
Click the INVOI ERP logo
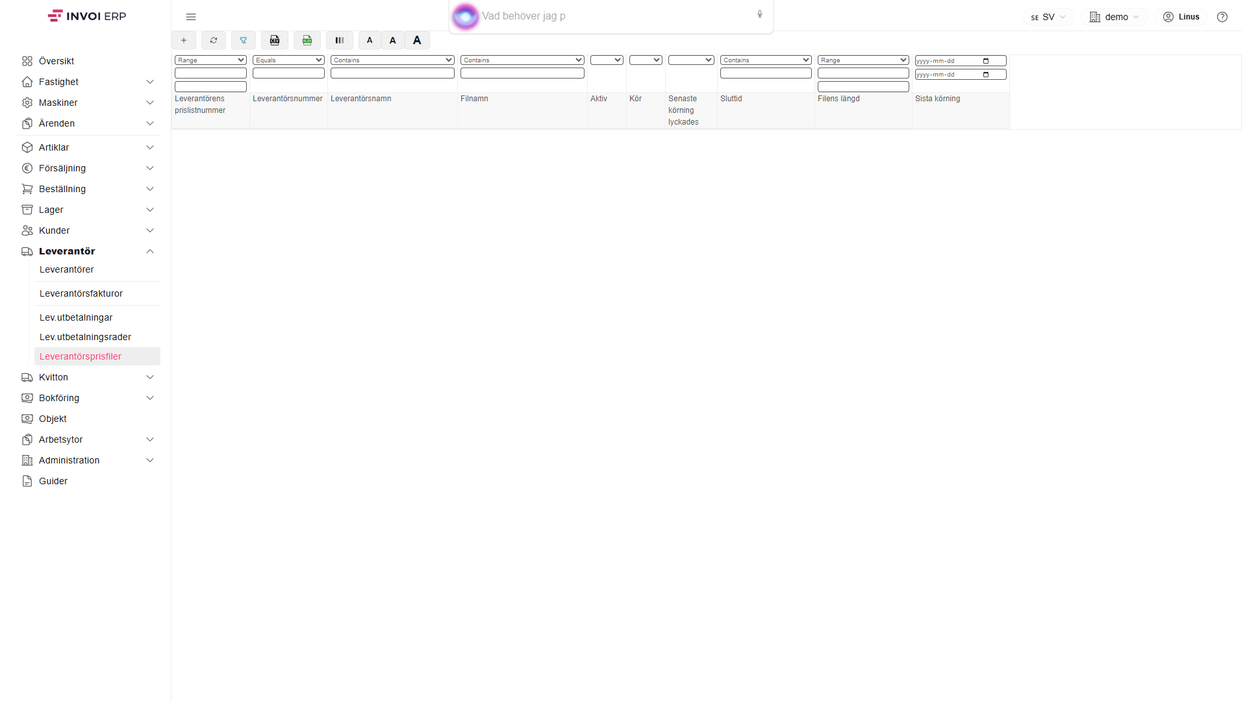coord(87,16)
